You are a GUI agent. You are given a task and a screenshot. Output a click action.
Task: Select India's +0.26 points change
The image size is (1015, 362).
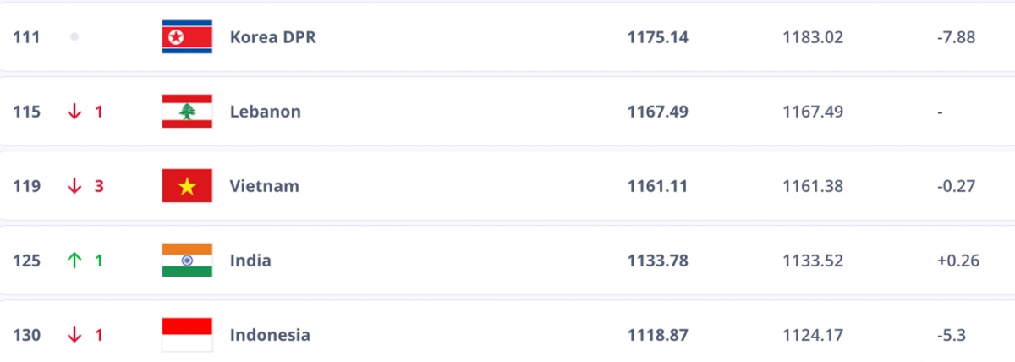(x=958, y=261)
